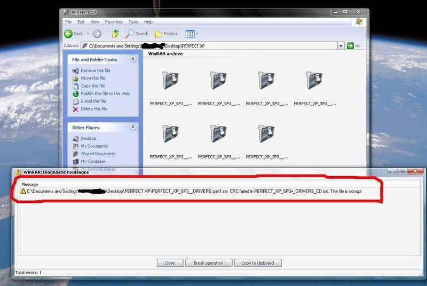Open Shared Documents link
Viewport: 427px width, 286px height.
(x=98, y=154)
